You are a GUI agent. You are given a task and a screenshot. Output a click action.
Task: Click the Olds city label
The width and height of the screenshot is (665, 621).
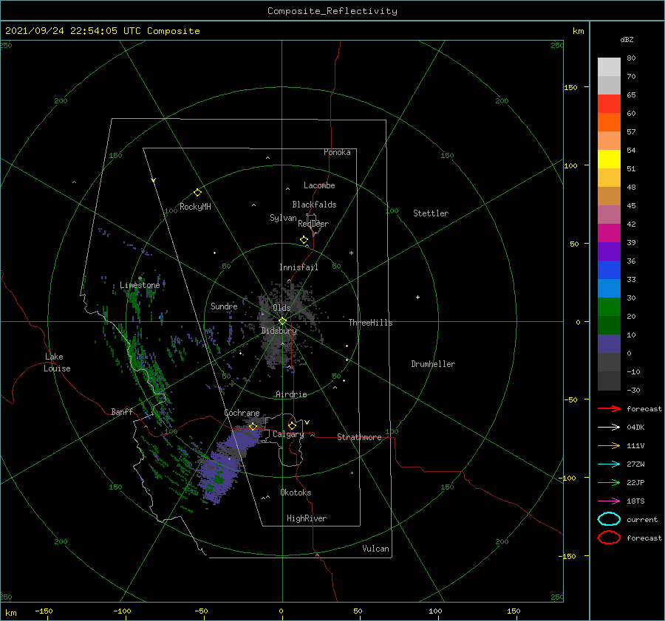(x=282, y=308)
